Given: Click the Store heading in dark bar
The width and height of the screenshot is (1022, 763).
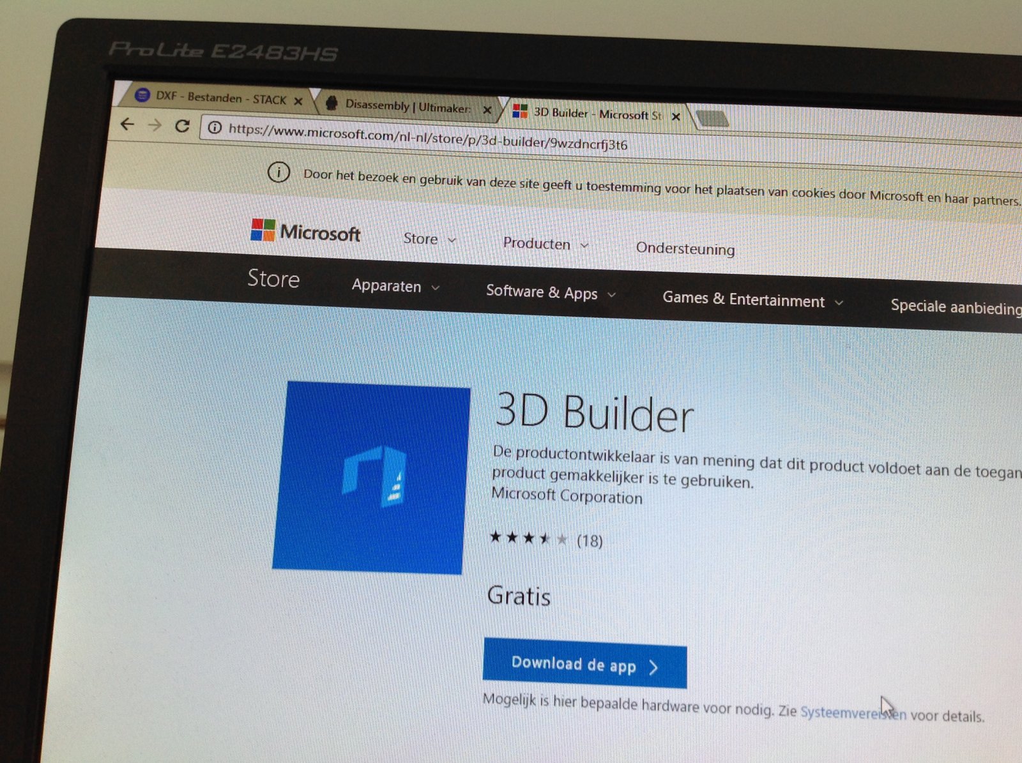Looking at the screenshot, I should [x=273, y=278].
